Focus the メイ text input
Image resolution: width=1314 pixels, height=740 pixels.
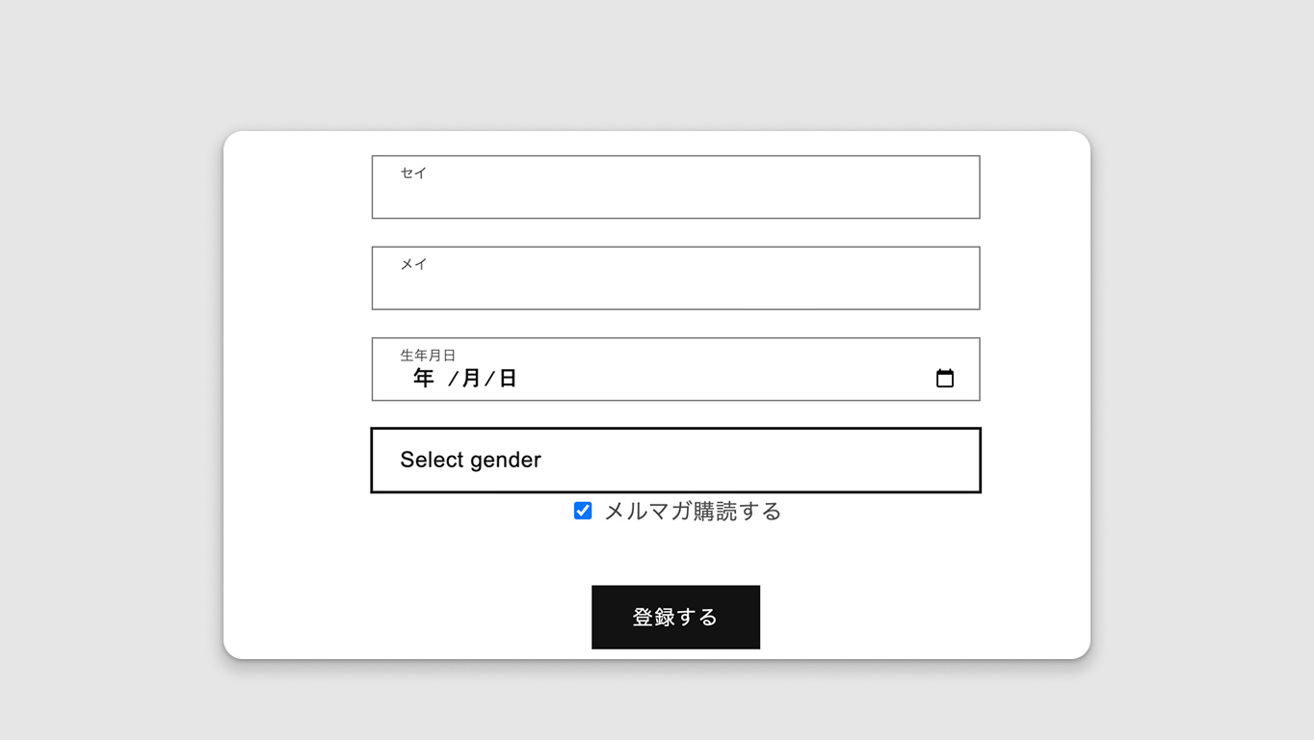[x=675, y=278]
